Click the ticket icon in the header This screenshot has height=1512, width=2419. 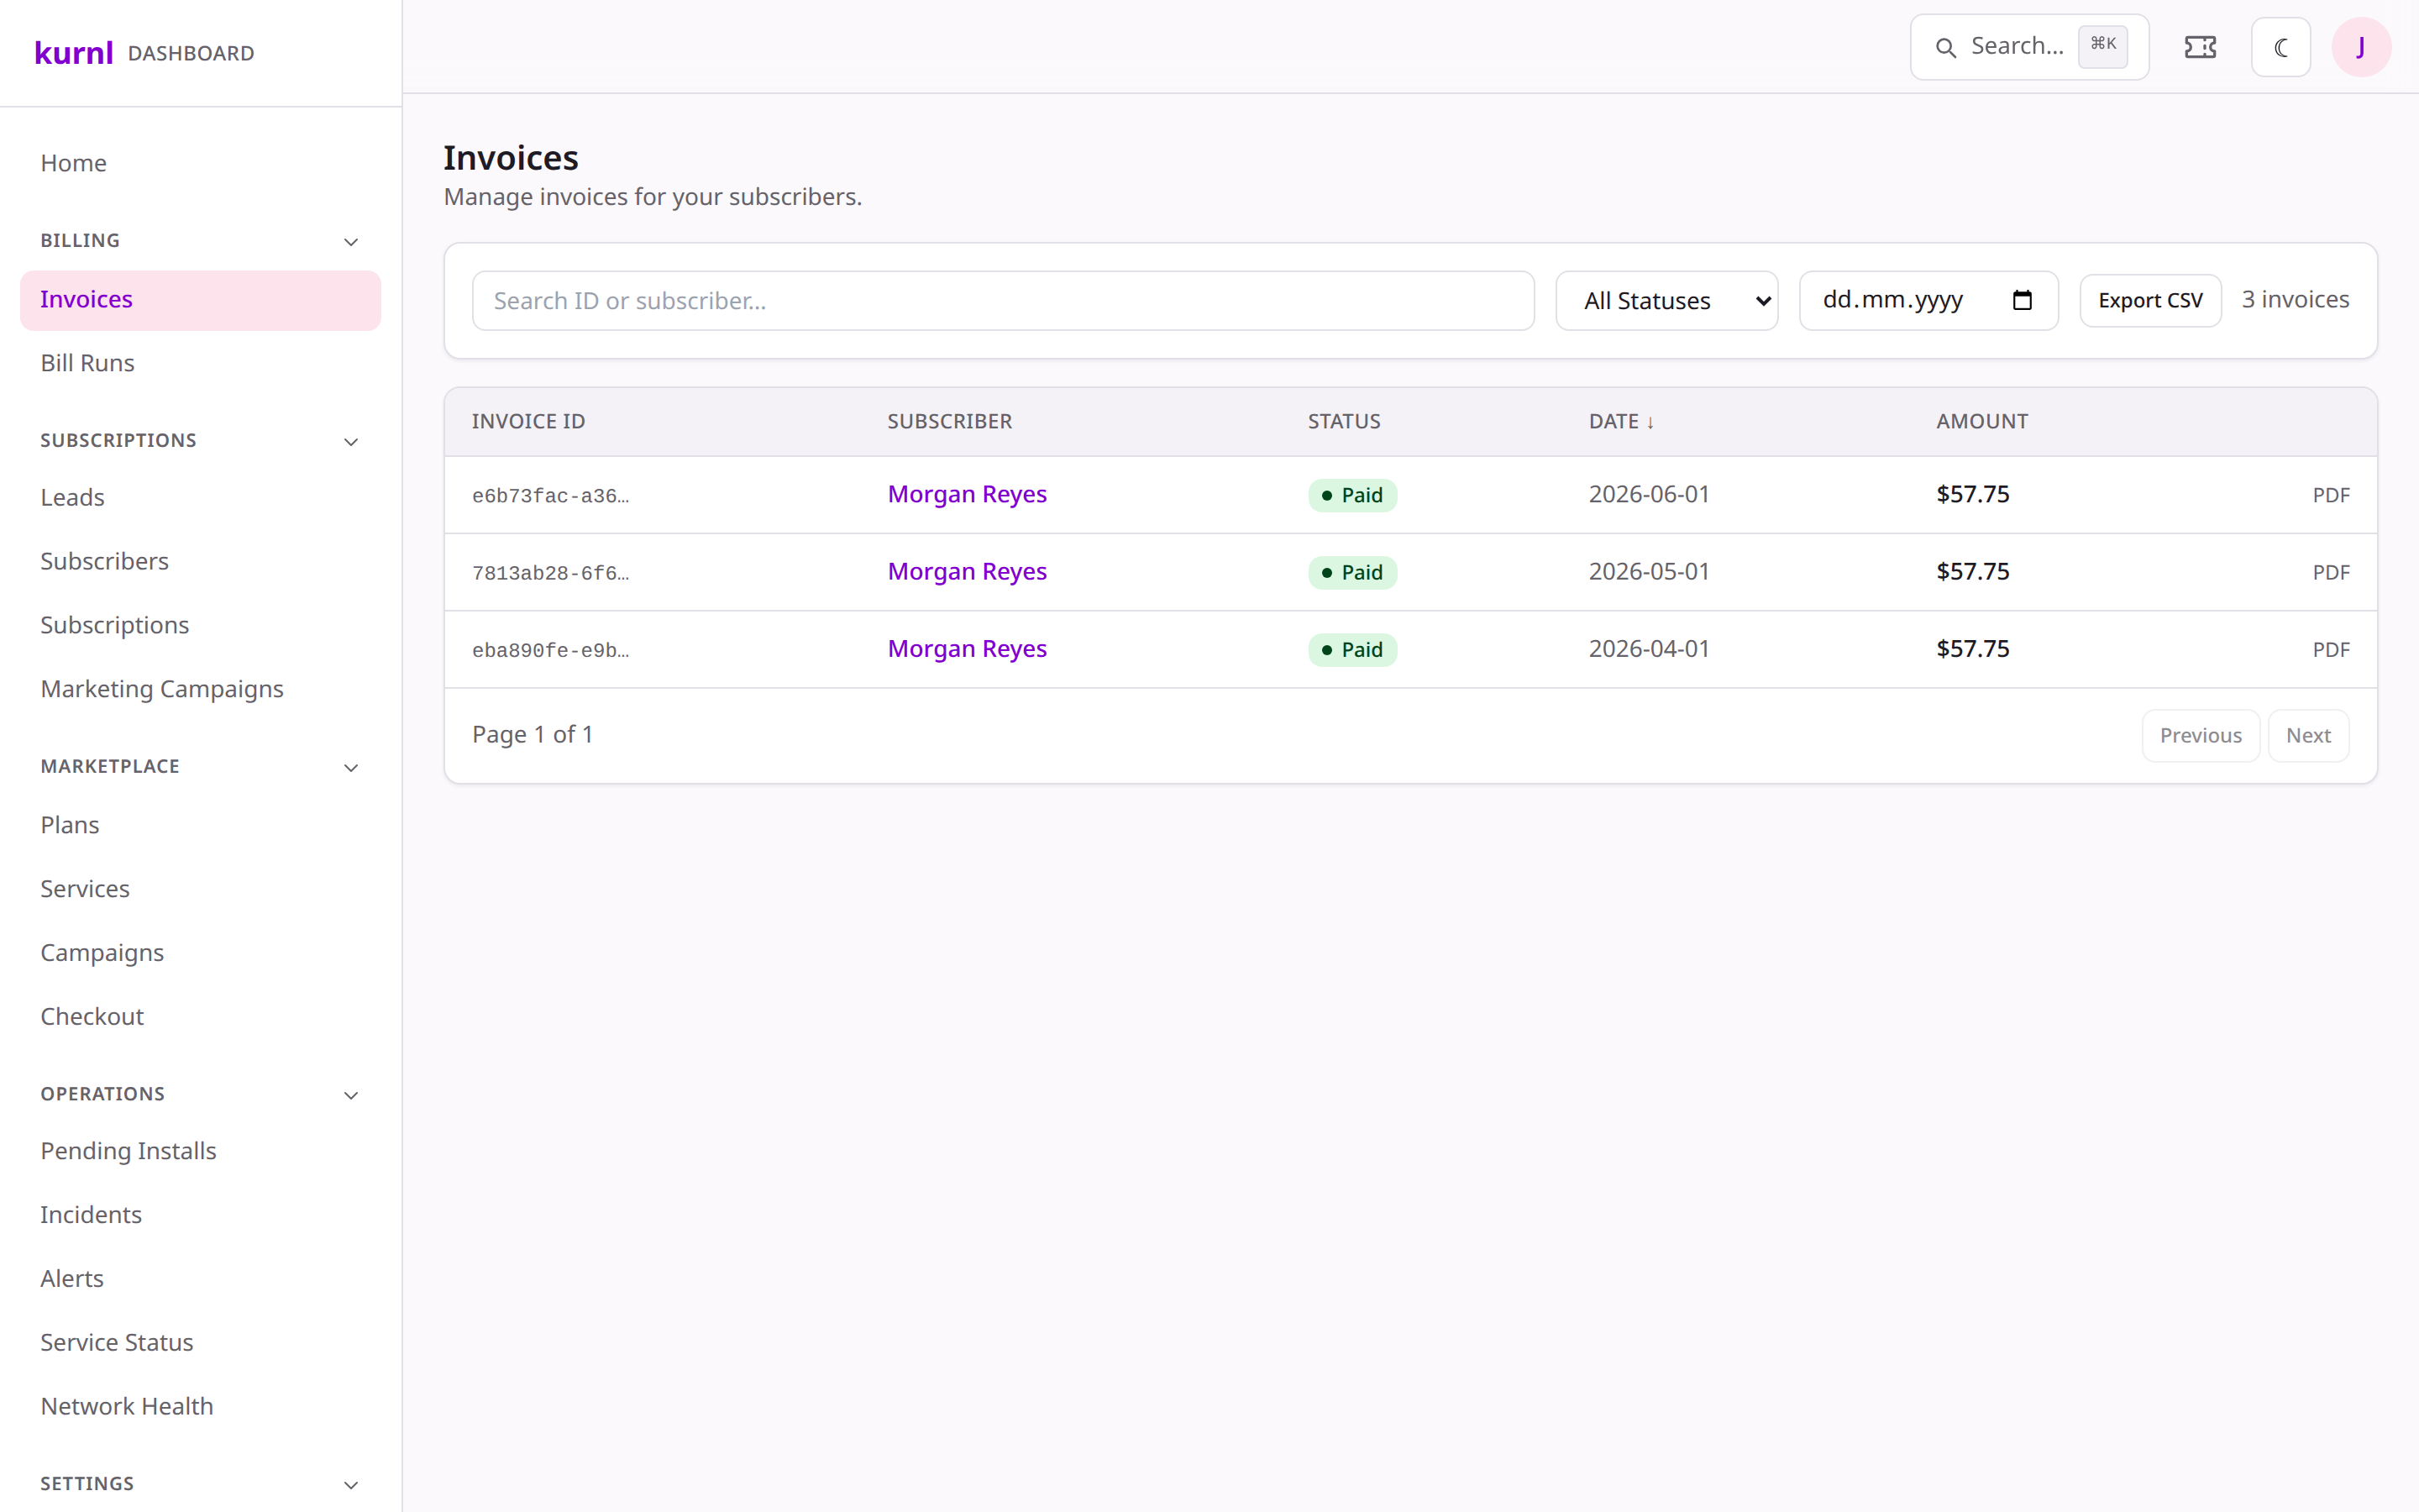coord(2200,47)
